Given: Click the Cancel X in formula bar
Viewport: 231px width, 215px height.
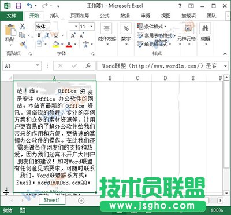Looking at the screenshot, I should pyautogui.click(x=60, y=66).
